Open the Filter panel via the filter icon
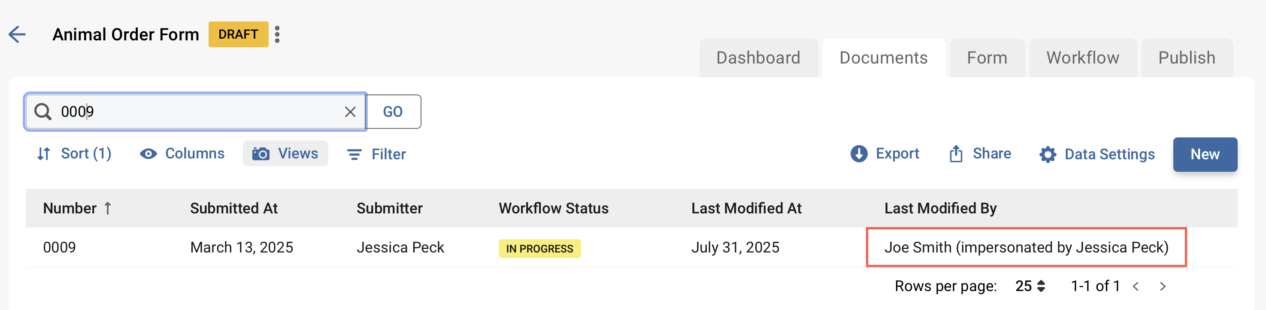This screenshot has width=1266, height=310. pos(353,154)
